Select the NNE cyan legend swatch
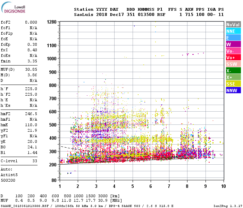The image size is (243, 208). (x=233, y=31)
